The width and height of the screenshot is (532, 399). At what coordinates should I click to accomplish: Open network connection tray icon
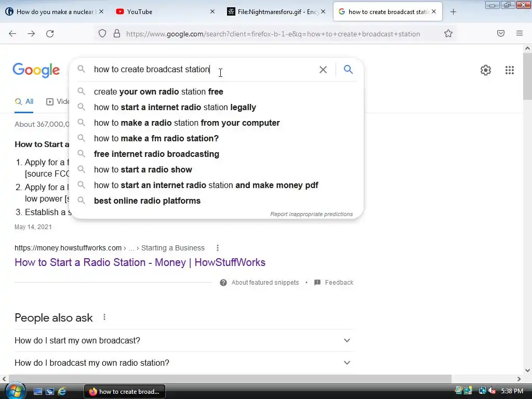pyautogui.click(x=482, y=391)
